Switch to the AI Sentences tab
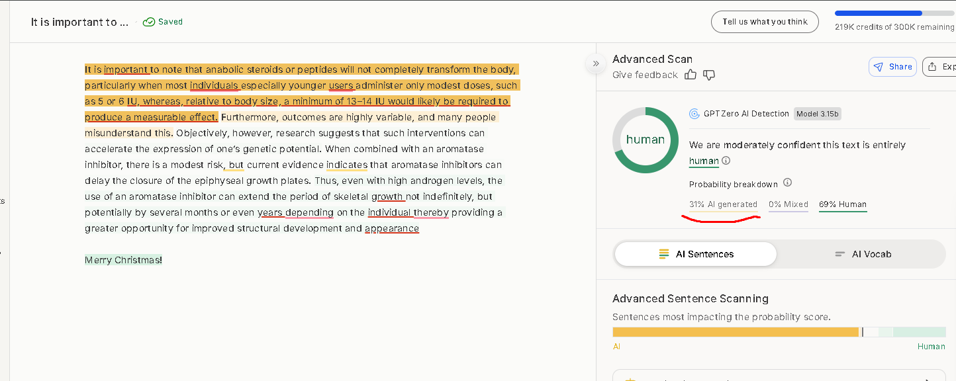Image resolution: width=956 pixels, height=381 pixels. 695,254
